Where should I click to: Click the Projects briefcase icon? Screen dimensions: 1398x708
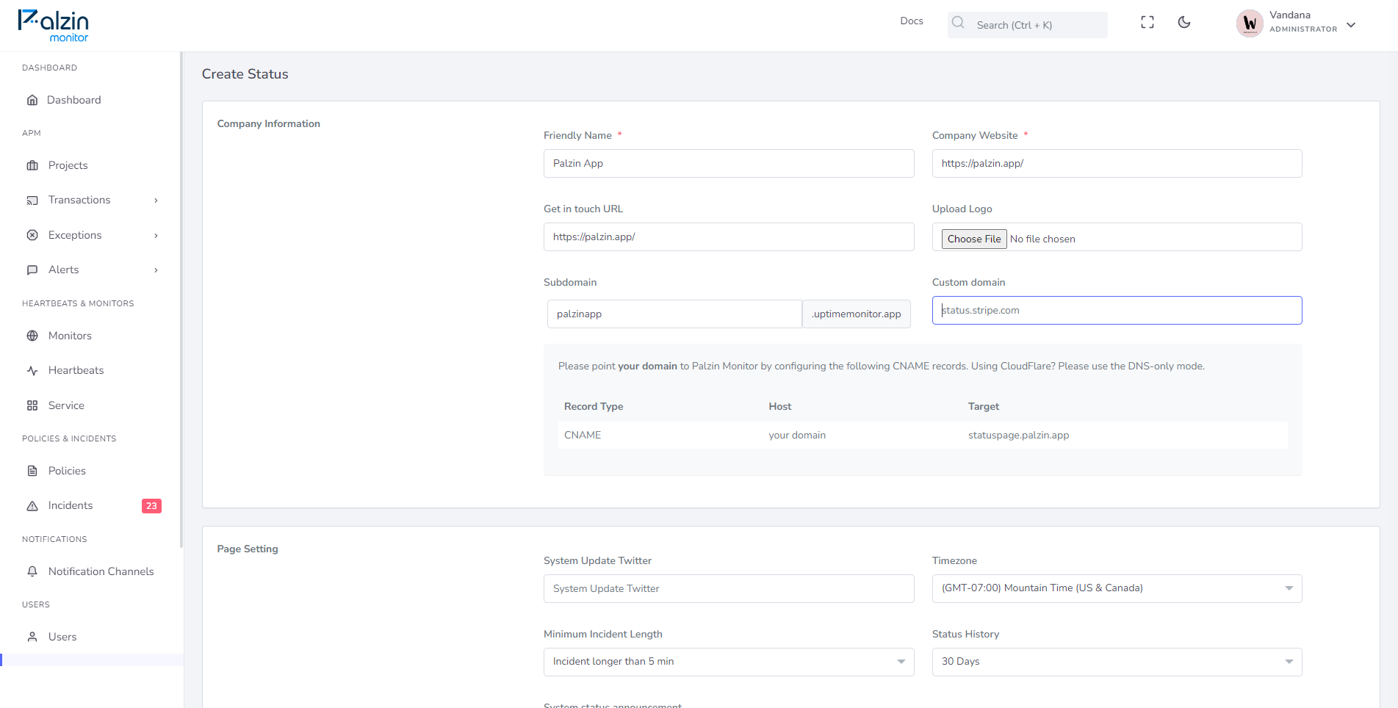tap(32, 165)
